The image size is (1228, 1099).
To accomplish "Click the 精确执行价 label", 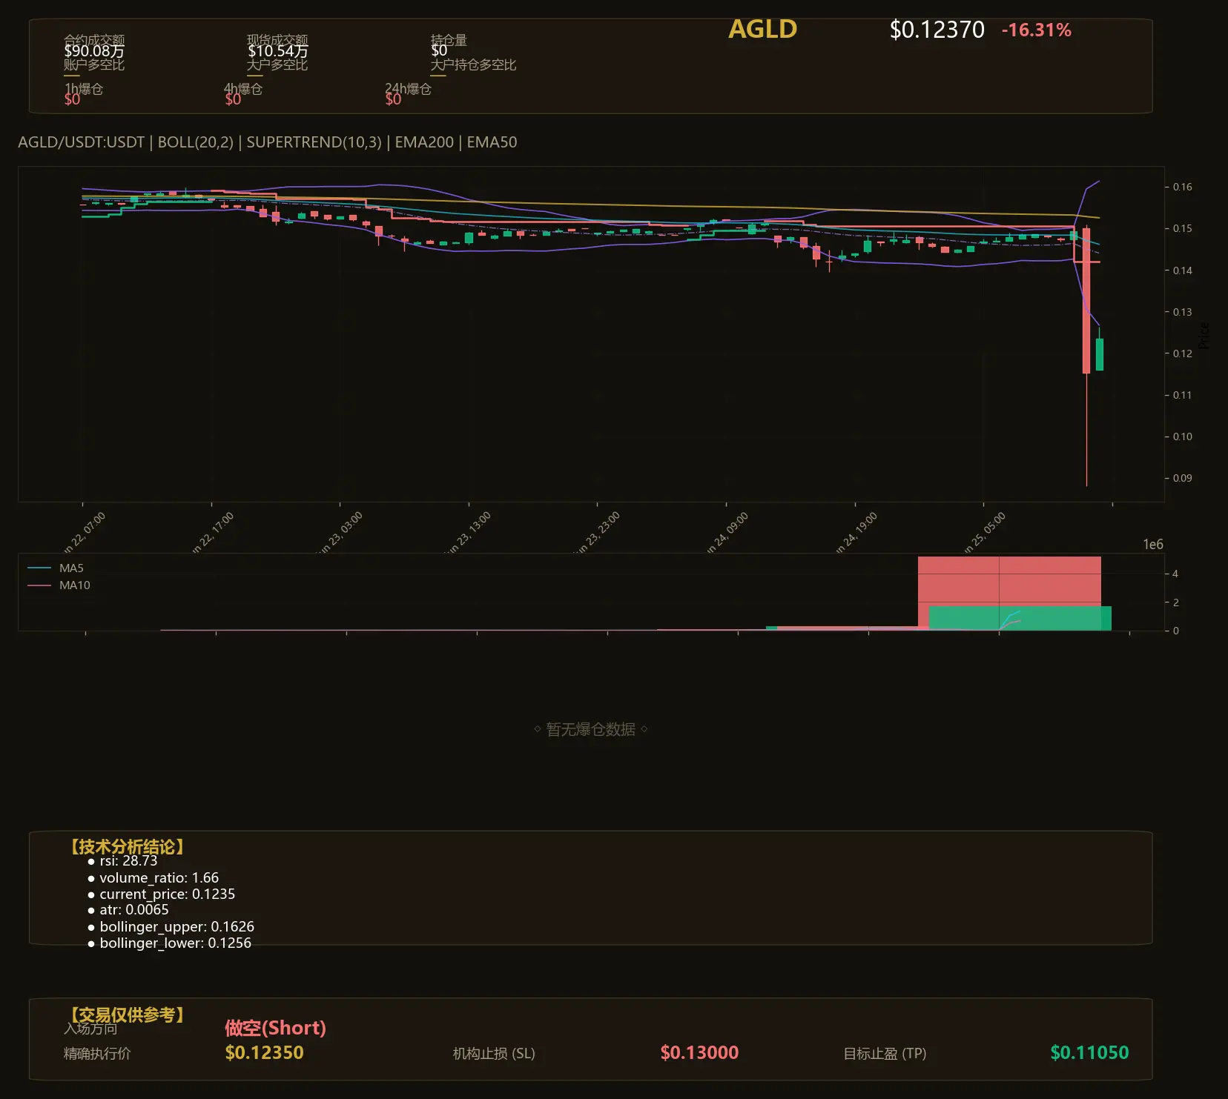I will coord(97,1053).
